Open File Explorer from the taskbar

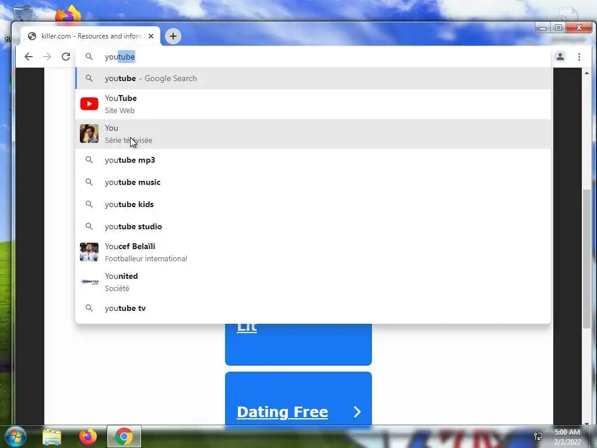[52, 437]
